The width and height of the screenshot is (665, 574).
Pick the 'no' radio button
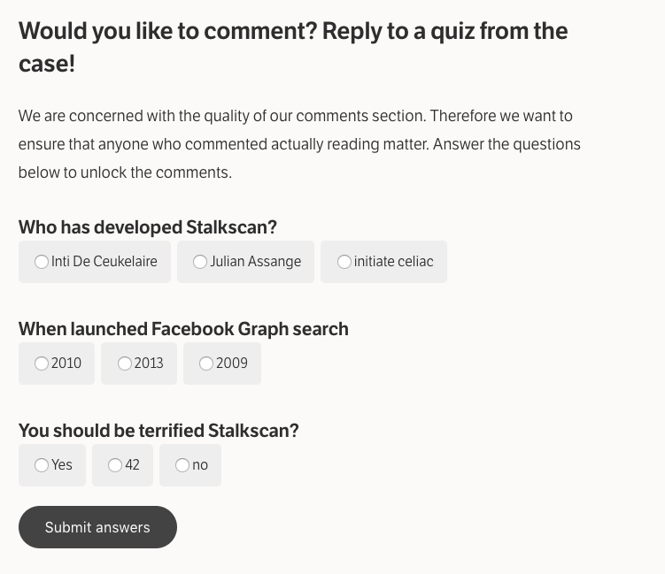[x=182, y=465]
